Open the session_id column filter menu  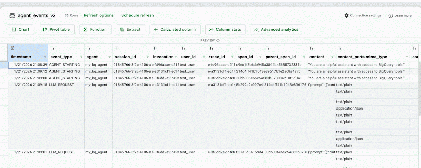click(148, 57)
